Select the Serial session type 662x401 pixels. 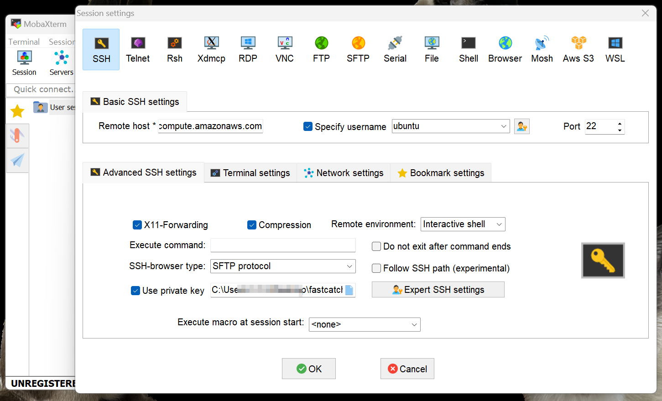(x=395, y=49)
